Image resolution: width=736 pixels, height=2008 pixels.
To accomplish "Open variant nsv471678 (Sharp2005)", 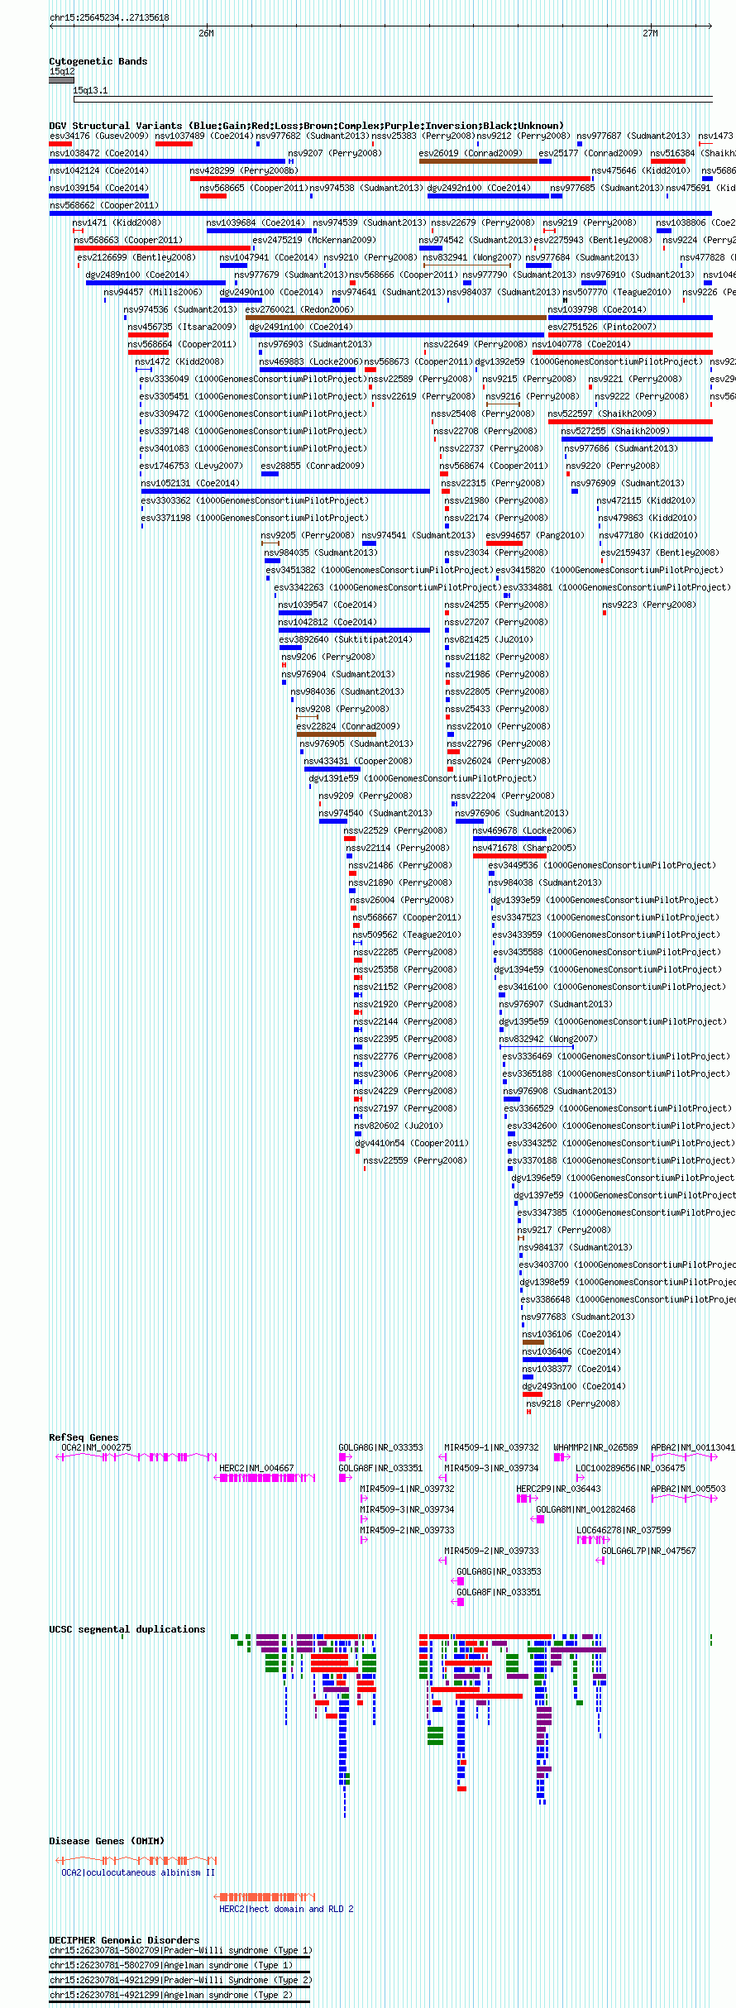I will [524, 848].
